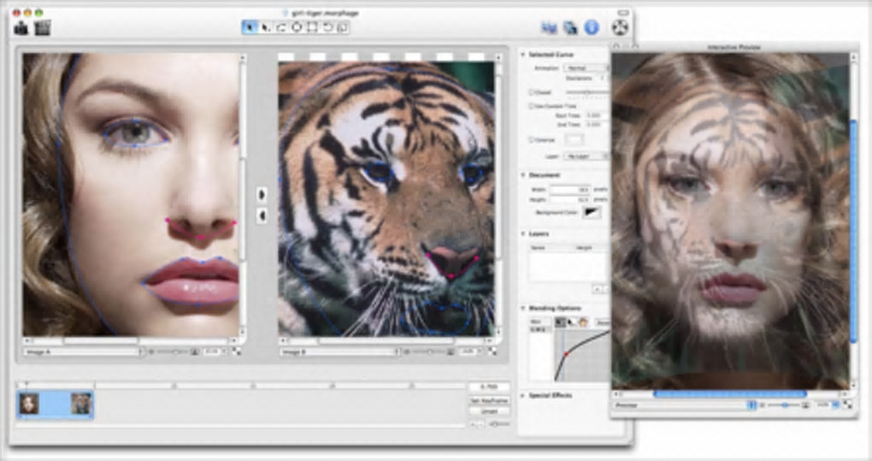Click the red control point on blending curve
Viewport: 872px width, 461px height.
[566, 354]
